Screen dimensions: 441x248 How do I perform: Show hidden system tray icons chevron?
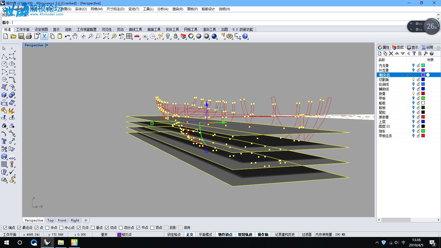377,242
